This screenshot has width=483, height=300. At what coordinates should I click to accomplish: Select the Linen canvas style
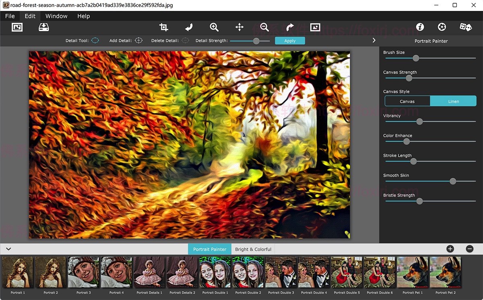[453, 101]
